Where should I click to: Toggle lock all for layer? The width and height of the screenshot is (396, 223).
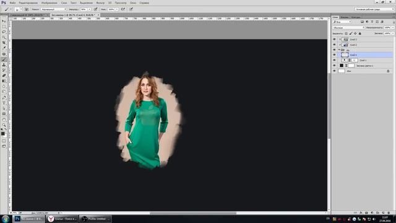360,33
